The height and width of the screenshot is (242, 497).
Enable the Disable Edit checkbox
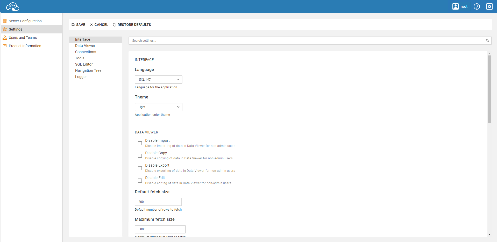pos(140,181)
